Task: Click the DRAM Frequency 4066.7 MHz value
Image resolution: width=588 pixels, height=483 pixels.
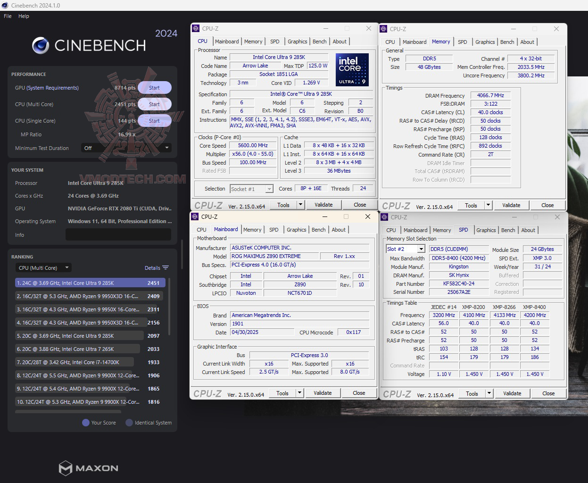Action: coord(490,95)
